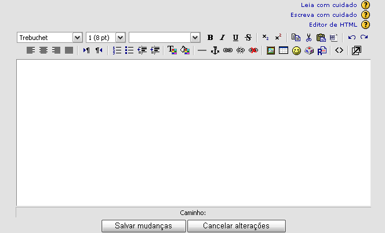Apply superscript formatting

[x=278, y=38]
